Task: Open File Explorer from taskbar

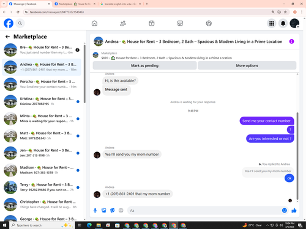Action: point(99,225)
